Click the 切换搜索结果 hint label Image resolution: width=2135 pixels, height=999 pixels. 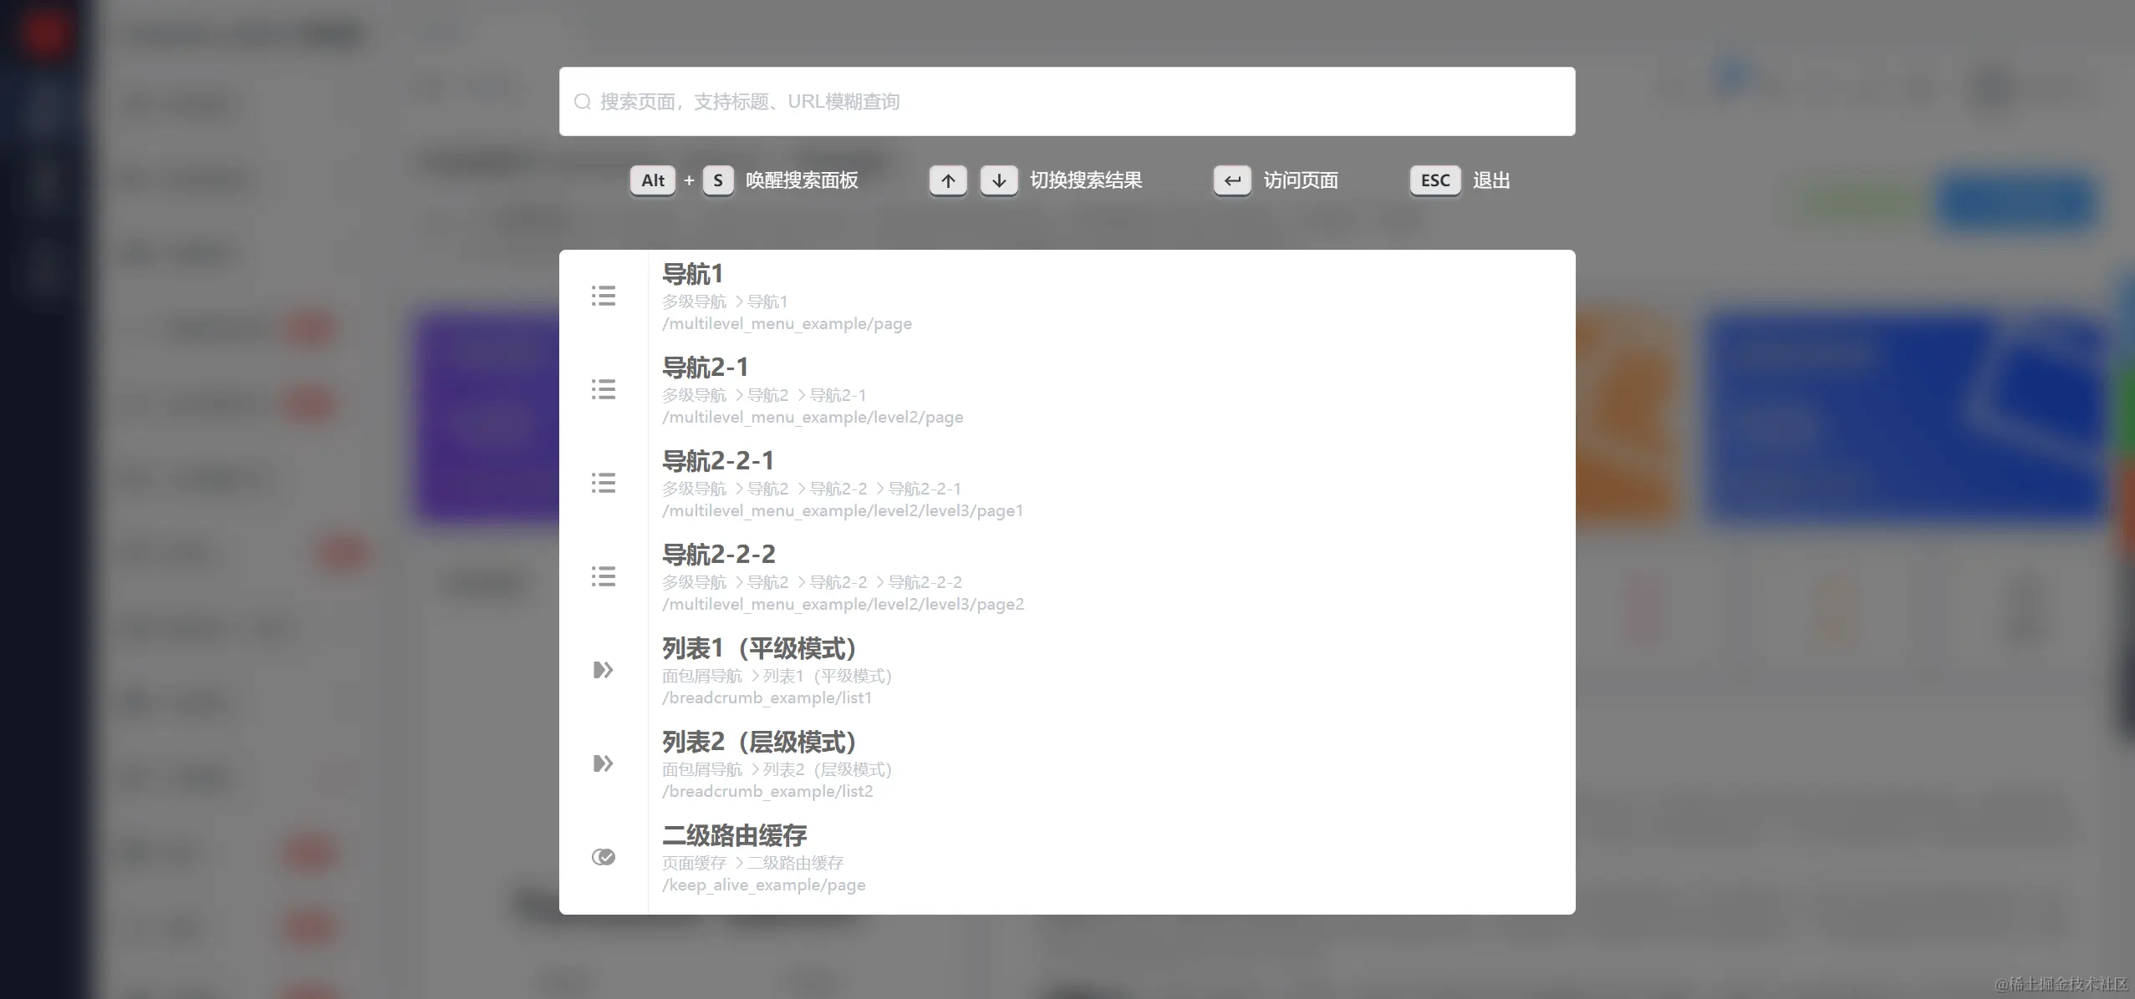click(1086, 180)
